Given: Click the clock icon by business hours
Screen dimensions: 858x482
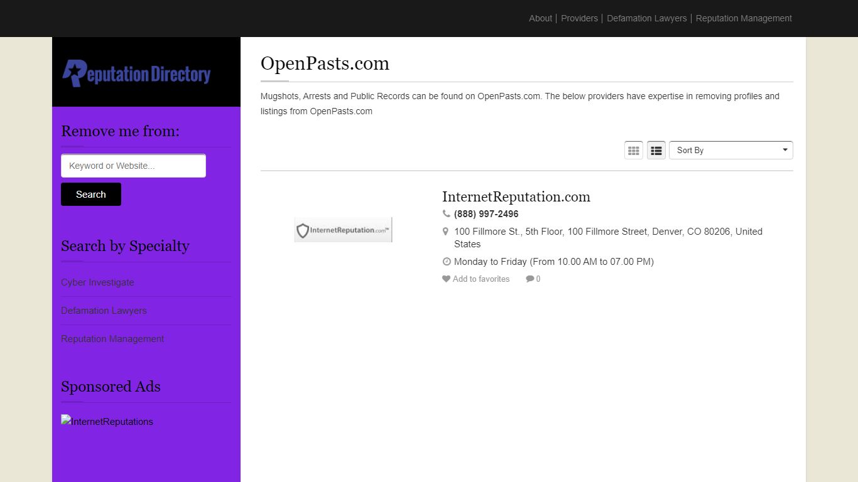Looking at the screenshot, I should tap(447, 262).
